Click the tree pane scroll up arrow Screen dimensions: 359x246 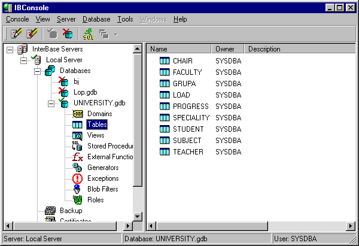(x=138, y=48)
